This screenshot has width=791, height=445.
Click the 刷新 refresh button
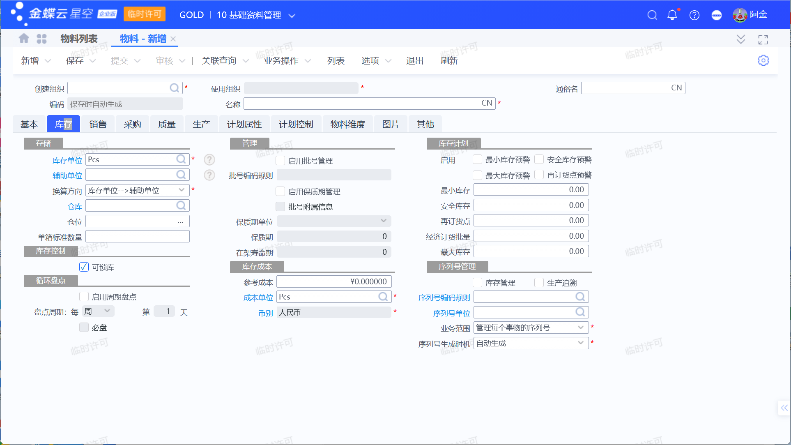[x=449, y=61]
